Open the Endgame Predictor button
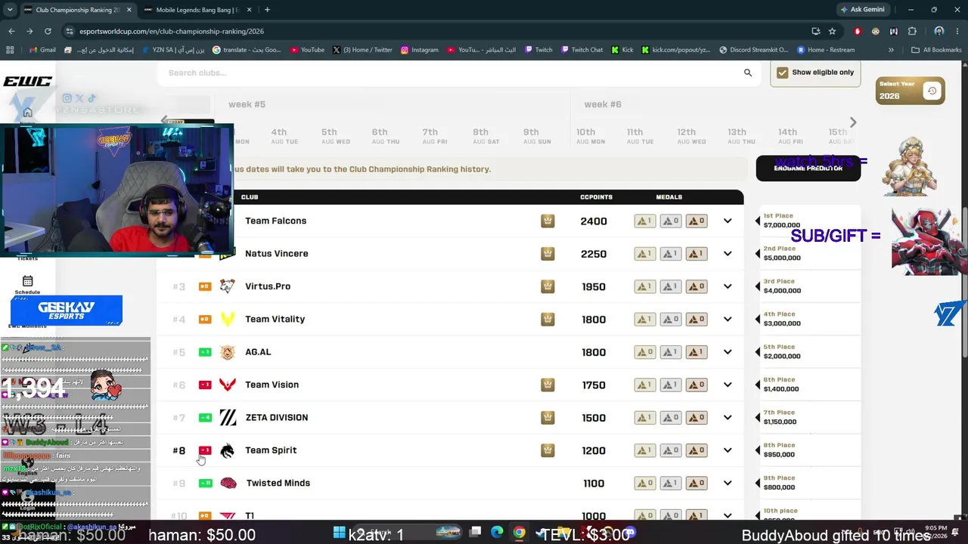The height and width of the screenshot is (544, 968). pos(808,168)
